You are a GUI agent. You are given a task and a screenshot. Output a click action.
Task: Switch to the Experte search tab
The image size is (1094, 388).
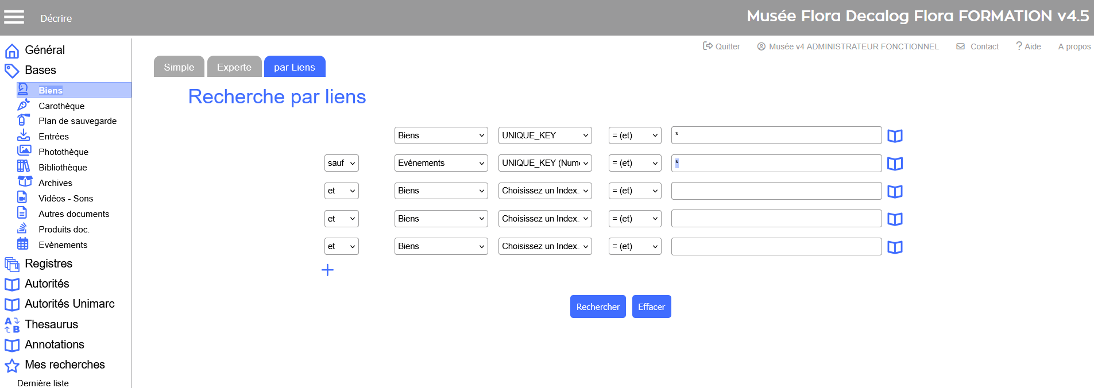pos(234,67)
